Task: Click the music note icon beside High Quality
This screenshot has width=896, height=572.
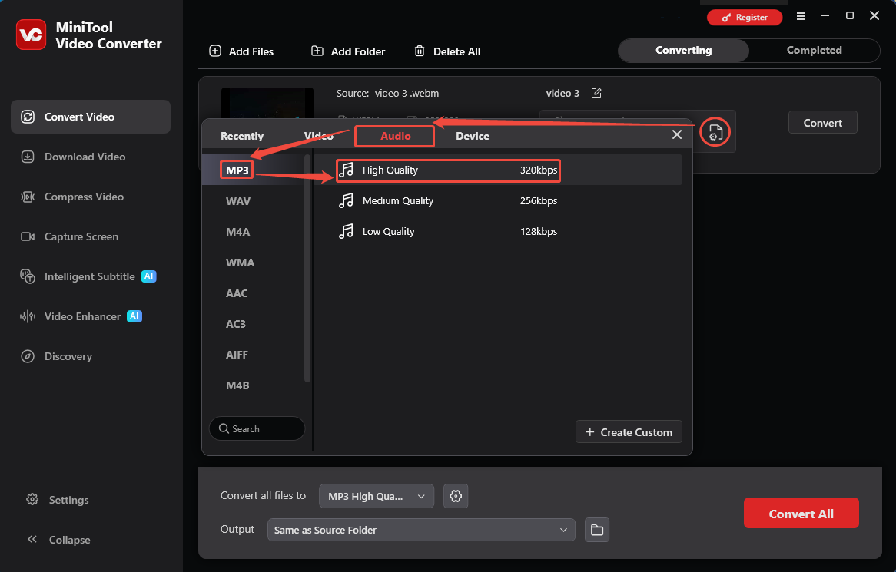Action: pyautogui.click(x=347, y=170)
